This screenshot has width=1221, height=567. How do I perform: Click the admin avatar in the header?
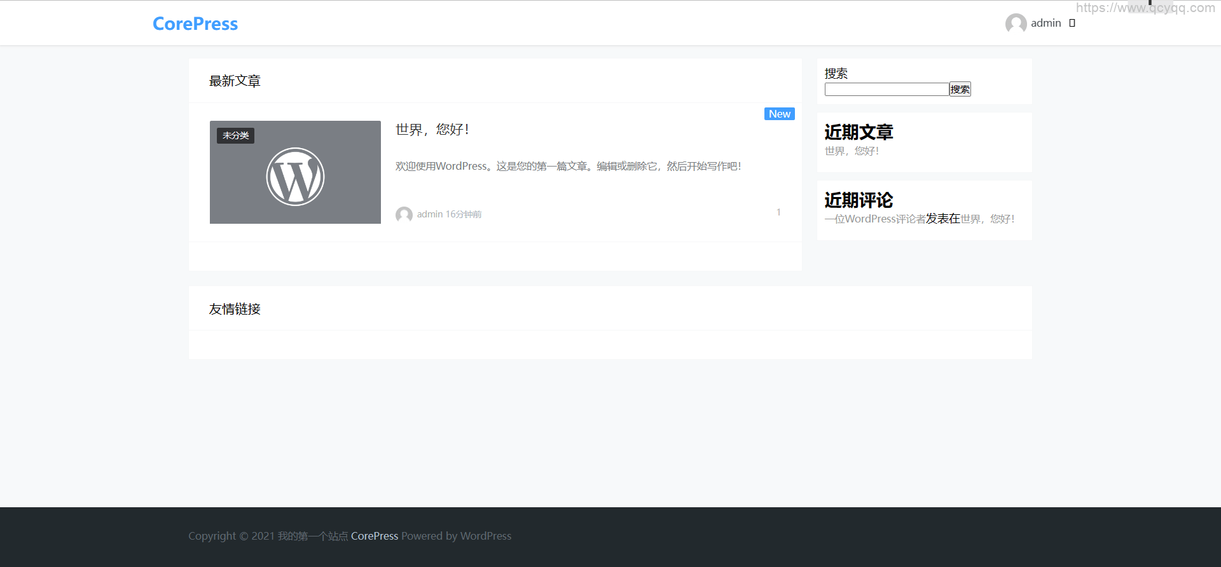click(1016, 24)
